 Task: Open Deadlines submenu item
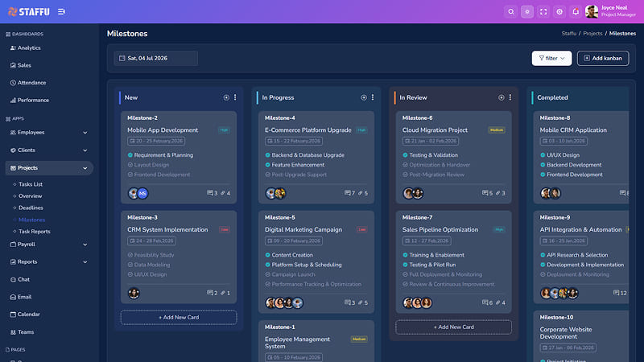point(31,208)
